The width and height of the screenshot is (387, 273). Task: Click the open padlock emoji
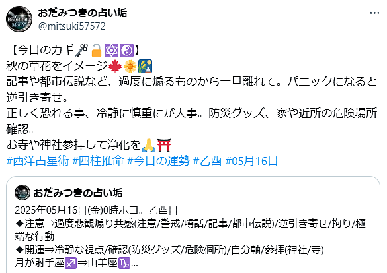pos(97,50)
